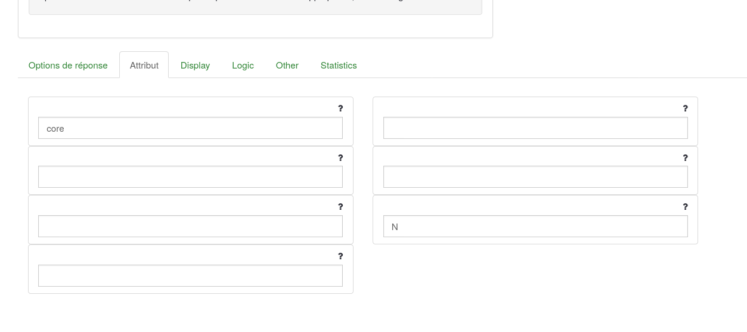747x332 pixels.
Task: Go to the Logic tab
Action: pos(243,66)
